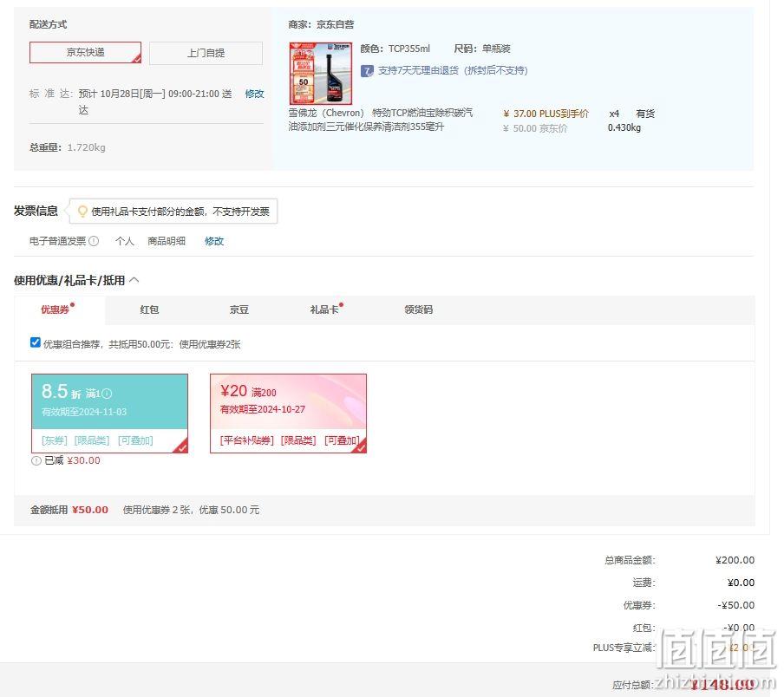Click ¥37.00 PLUS到手价 price text
The image size is (784, 697).
pyautogui.click(x=546, y=114)
